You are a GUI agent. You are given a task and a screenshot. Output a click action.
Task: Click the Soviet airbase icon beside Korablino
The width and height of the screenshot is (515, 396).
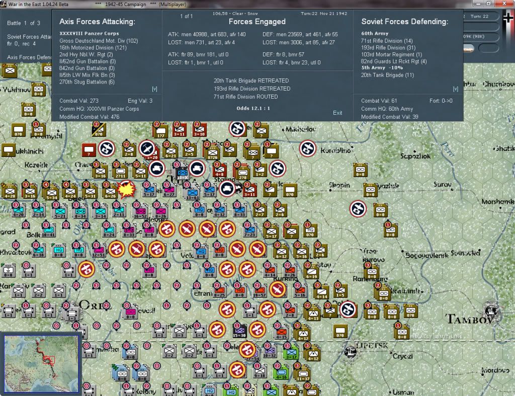coord(307,149)
